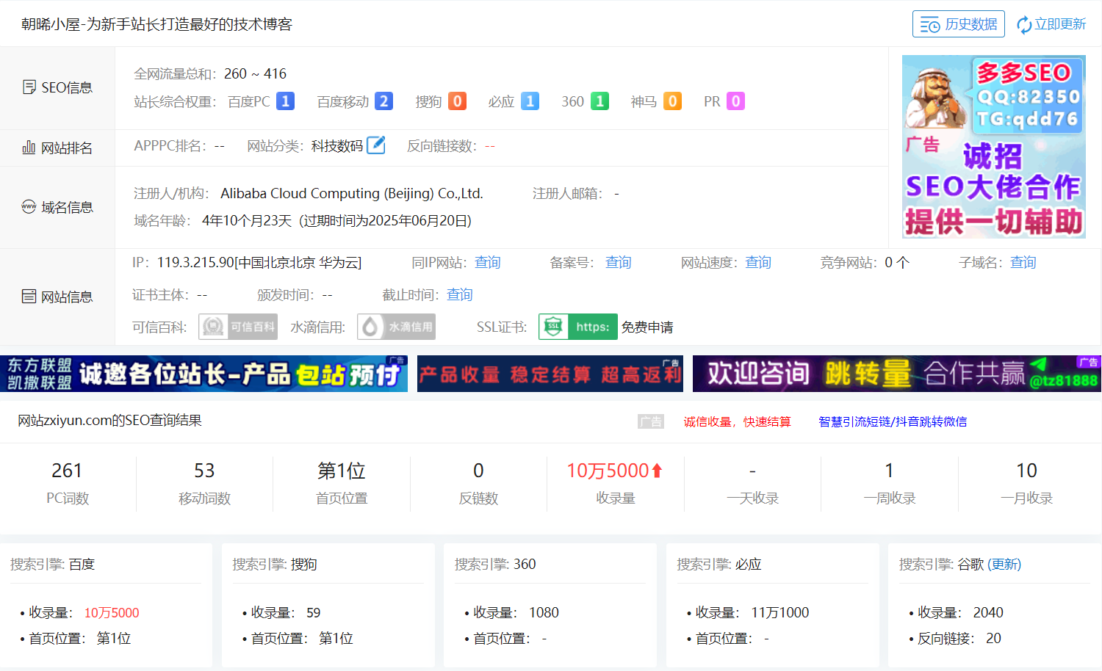The image size is (1102, 671).
Task: Check the 备案号 with its 查询 link
Action: [x=618, y=262]
